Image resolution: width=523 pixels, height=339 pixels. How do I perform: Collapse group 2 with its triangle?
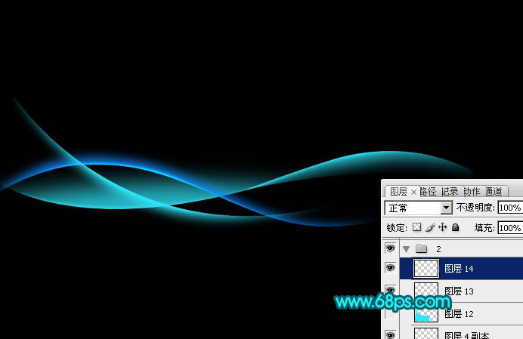pos(406,249)
